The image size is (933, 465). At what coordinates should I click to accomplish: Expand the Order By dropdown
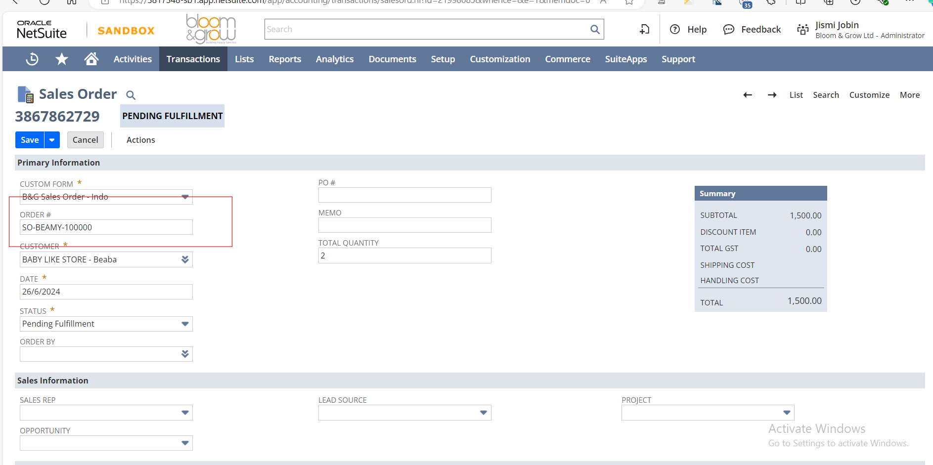185,354
